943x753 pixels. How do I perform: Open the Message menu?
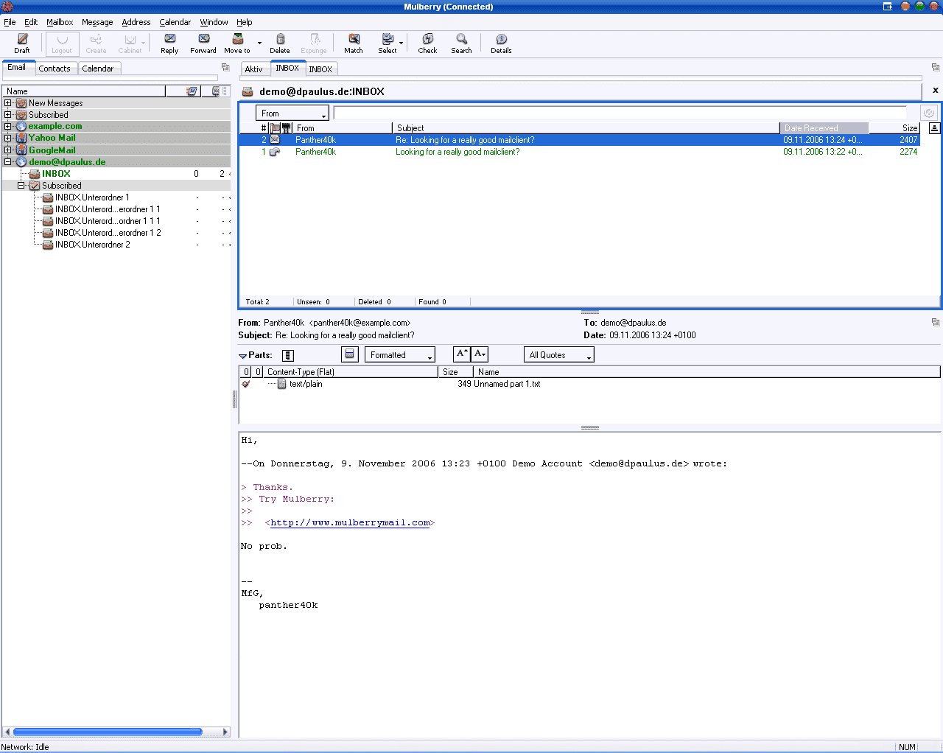97,22
